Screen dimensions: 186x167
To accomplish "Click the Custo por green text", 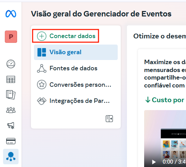I will click(168, 100).
